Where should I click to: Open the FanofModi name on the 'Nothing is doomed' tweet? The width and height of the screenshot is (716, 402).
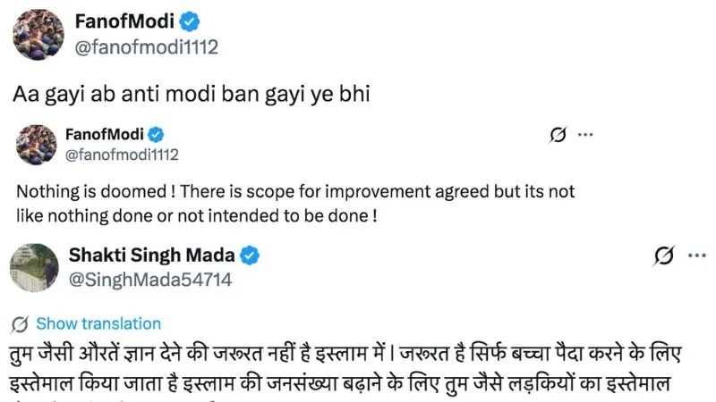tap(105, 135)
